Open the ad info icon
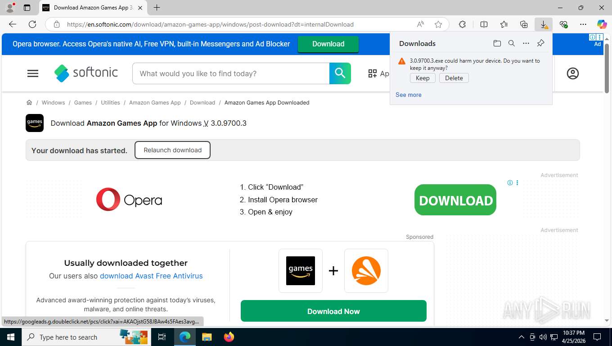Image resolution: width=612 pixels, height=346 pixels. coord(510,182)
